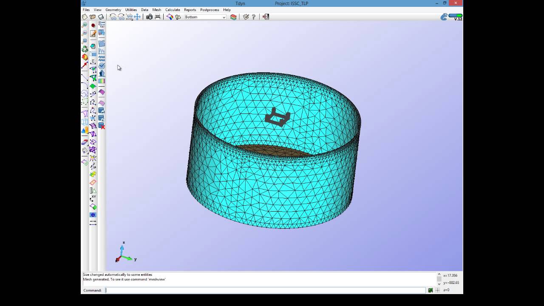Open the Layers window via stacked-layers icon
Viewport: 544px width, 306px height.
pyautogui.click(x=233, y=17)
